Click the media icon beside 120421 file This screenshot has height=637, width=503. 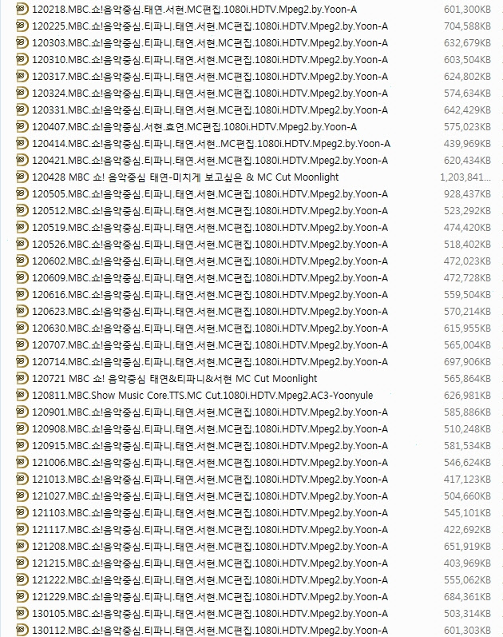pos(22,160)
